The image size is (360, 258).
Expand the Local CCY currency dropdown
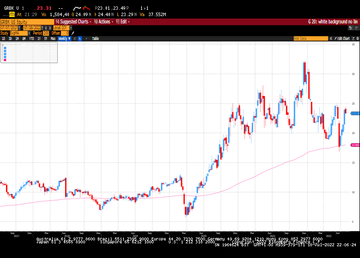point(71,28)
